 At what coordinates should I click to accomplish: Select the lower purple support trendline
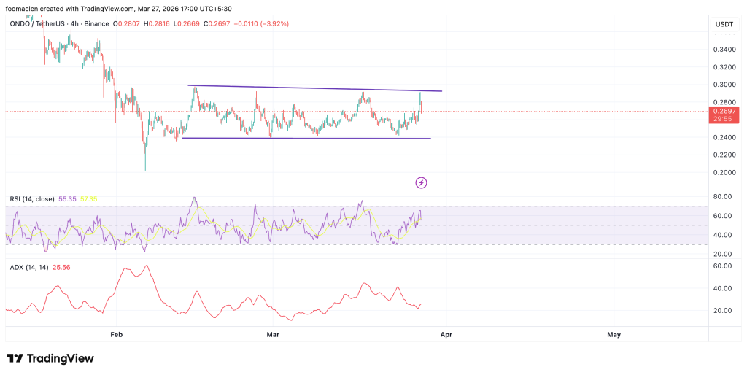(x=306, y=138)
